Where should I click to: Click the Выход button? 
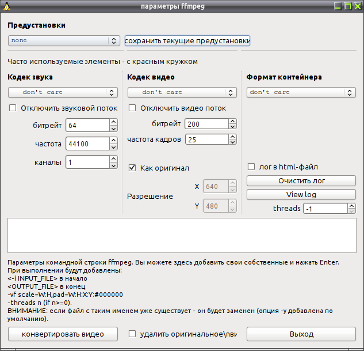tap(301, 334)
